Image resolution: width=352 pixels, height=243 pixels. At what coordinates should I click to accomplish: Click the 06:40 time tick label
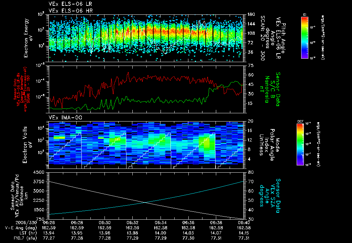click(x=244, y=223)
